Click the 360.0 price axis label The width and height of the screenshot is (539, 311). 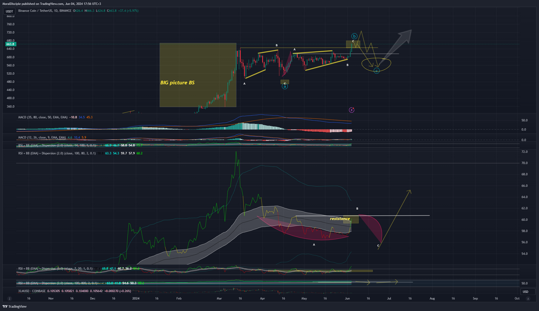click(10, 107)
